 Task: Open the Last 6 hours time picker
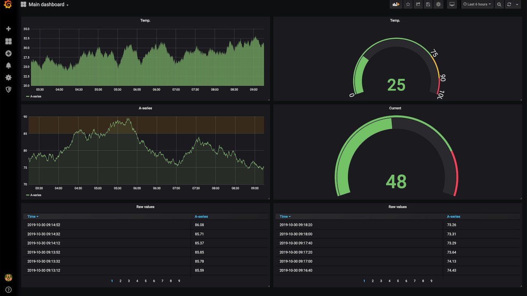click(x=477, y=5)
